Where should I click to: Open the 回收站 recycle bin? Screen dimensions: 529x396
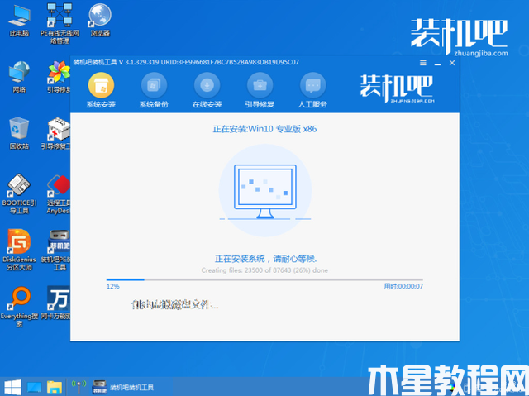[19, 133]
